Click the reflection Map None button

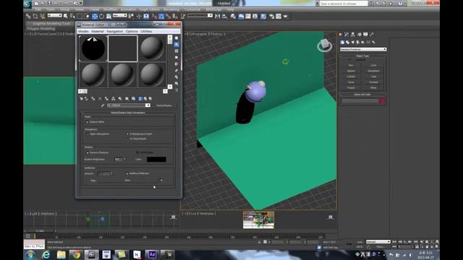coord(127,181)
